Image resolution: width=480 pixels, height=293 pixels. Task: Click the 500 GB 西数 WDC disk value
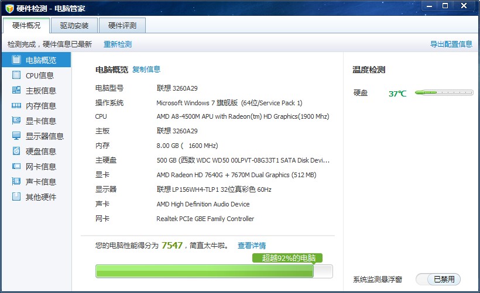click(243, 160)
